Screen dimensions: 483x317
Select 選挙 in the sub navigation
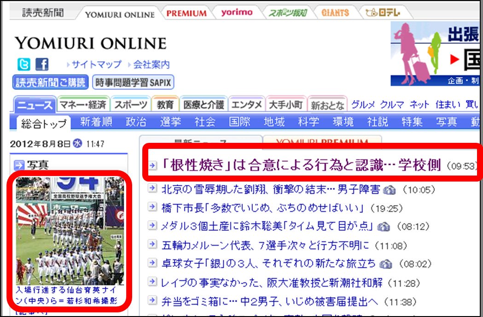(x=170, y=122)
